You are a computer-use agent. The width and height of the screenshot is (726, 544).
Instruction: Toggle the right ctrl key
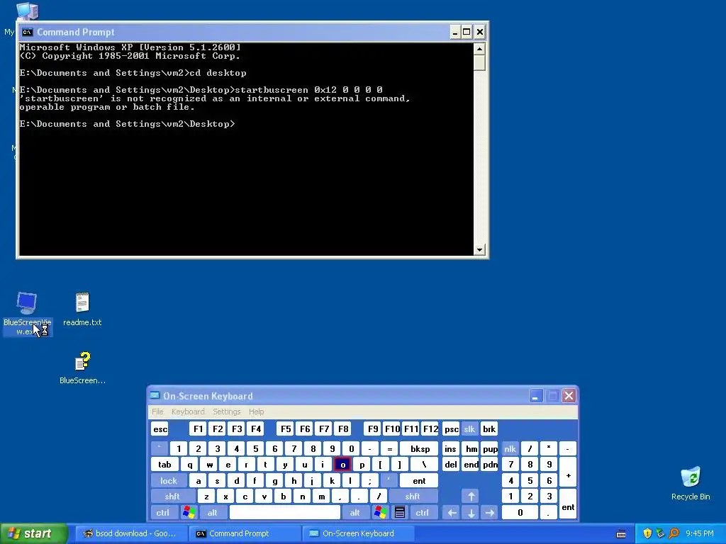423,513
